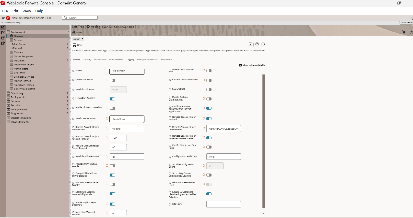Image resolution: width=413 pixels, height=218 pixels.
Task: Click the Search input field
Action: [80, 18]
